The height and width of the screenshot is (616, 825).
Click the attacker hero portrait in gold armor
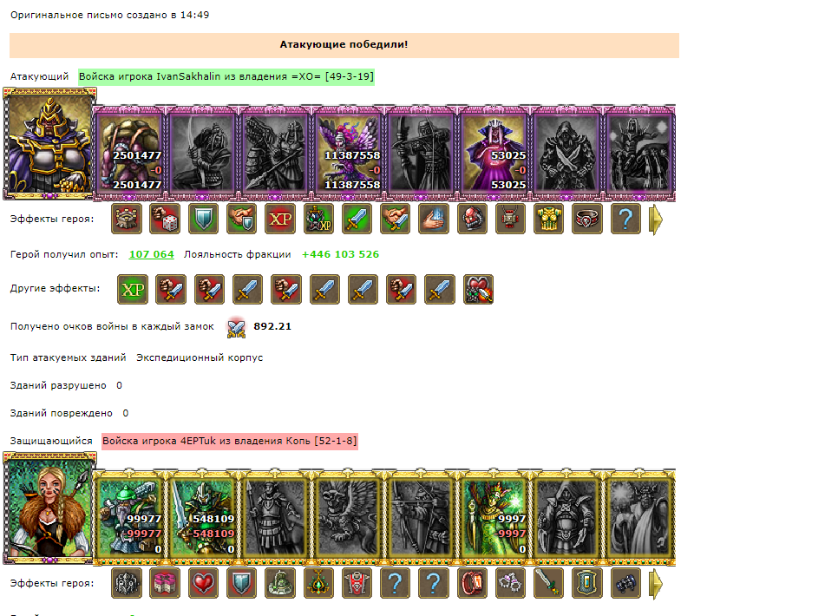point(49,144)
